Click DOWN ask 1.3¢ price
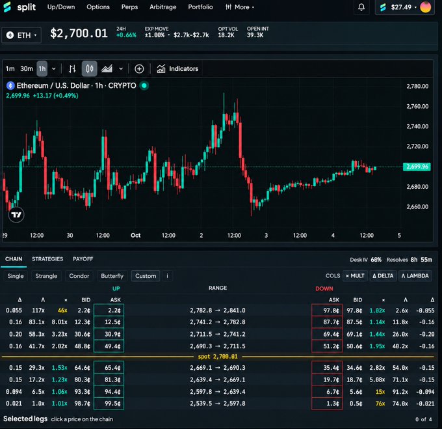The height and width of the screenshot is (429, 442). coord(327,404)
